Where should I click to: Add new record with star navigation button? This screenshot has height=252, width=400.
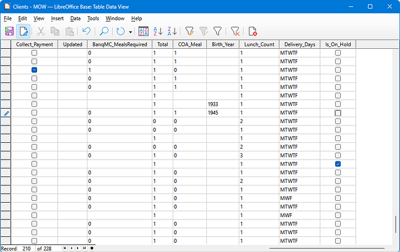coord(92,248)
